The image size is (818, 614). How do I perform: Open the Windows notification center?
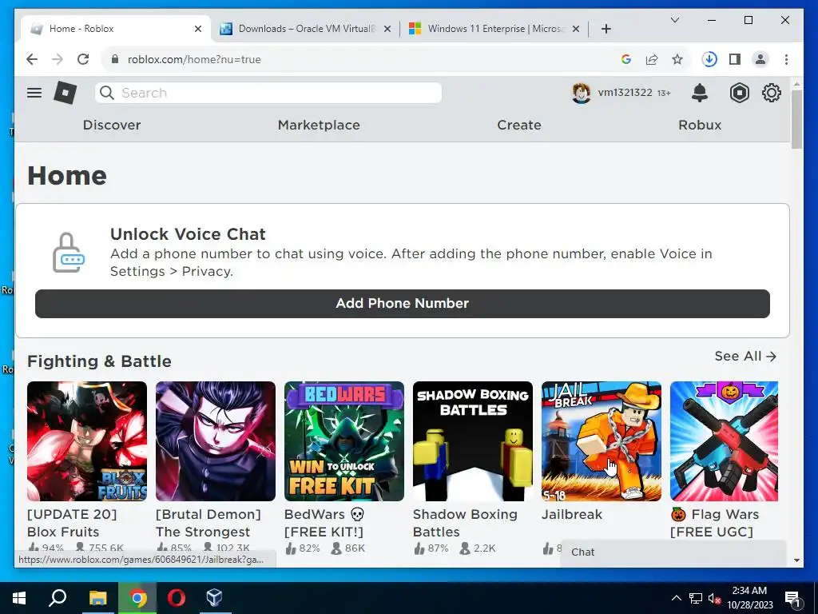pos(792,598)
